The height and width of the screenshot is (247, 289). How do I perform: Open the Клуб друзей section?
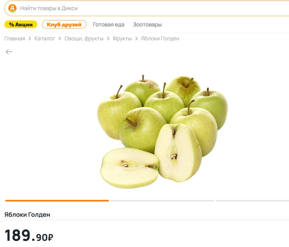64,25
